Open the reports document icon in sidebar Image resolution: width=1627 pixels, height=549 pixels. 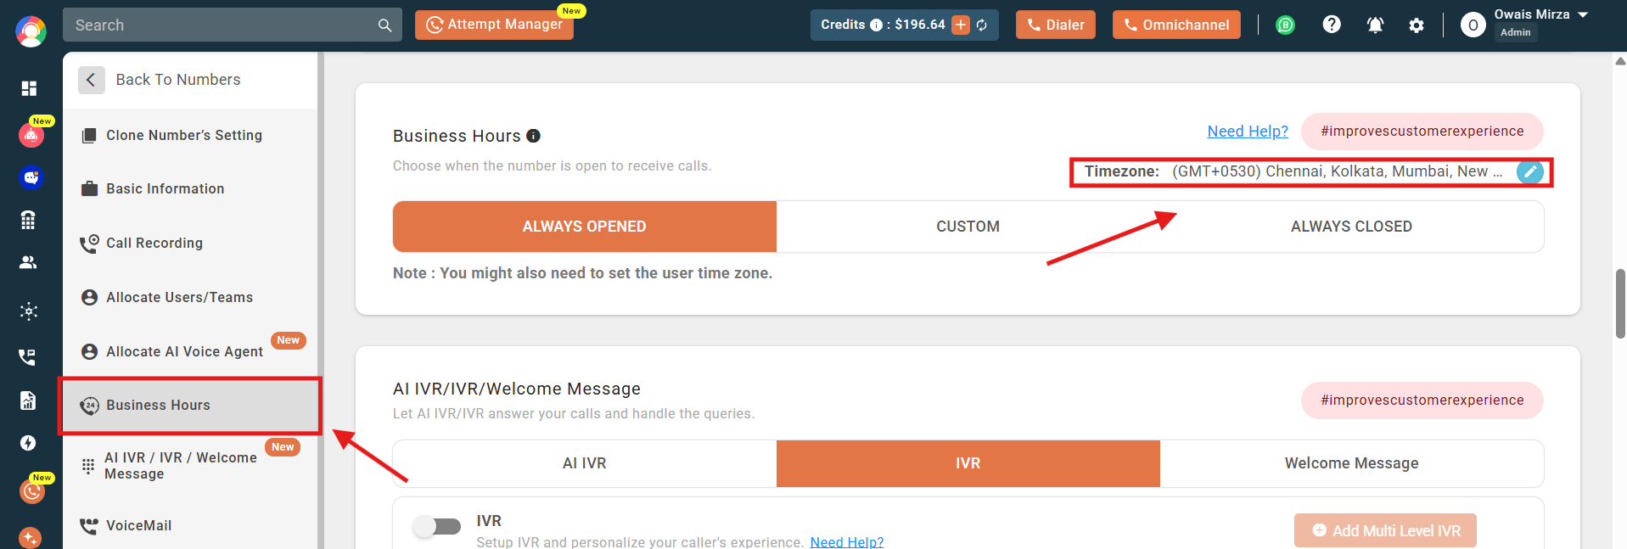(x=28, y=401)
